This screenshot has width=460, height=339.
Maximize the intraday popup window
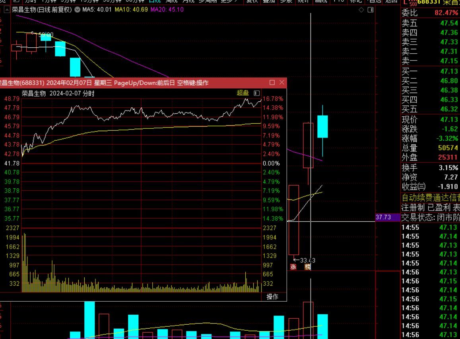[272, 83]
